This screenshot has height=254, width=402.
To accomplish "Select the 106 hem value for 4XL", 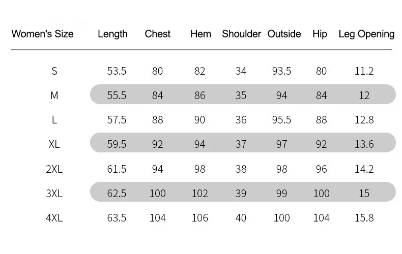I will pyautogui.click(x=199, y=218).
